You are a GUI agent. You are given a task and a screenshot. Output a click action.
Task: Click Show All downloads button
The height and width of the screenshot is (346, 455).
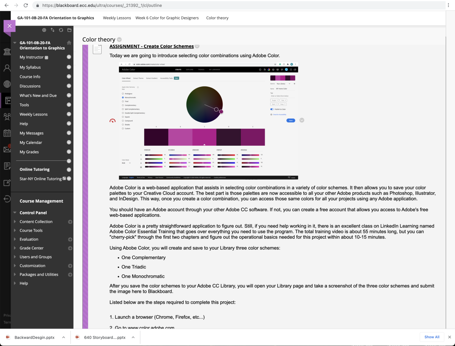(432, 337)
